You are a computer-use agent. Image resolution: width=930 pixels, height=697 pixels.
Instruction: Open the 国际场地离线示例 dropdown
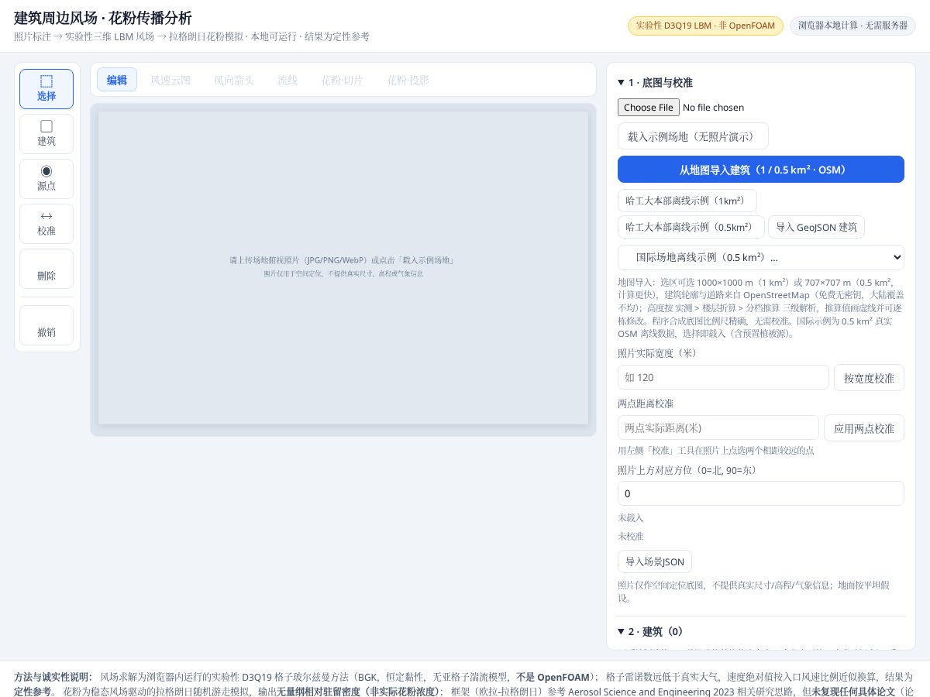click(x=761, y=257)
